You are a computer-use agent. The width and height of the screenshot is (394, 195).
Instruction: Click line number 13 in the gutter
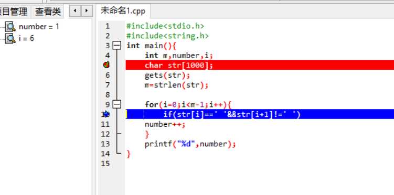(x=105, y=144)
